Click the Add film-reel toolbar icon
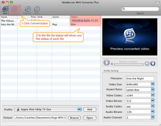The image size is (161, 126). (x=5, y=9)
